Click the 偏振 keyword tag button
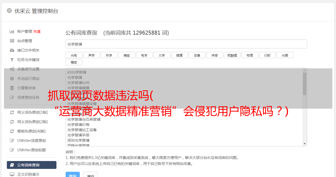The height and width of the screenshot is (177, 336). 127,55
